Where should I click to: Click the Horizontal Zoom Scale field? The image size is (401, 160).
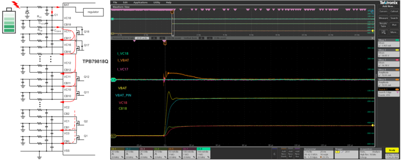tap(141, 38)
